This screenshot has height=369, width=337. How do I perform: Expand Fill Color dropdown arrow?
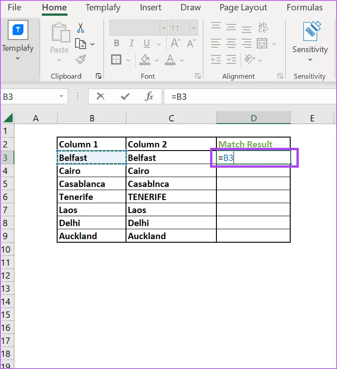157,60
